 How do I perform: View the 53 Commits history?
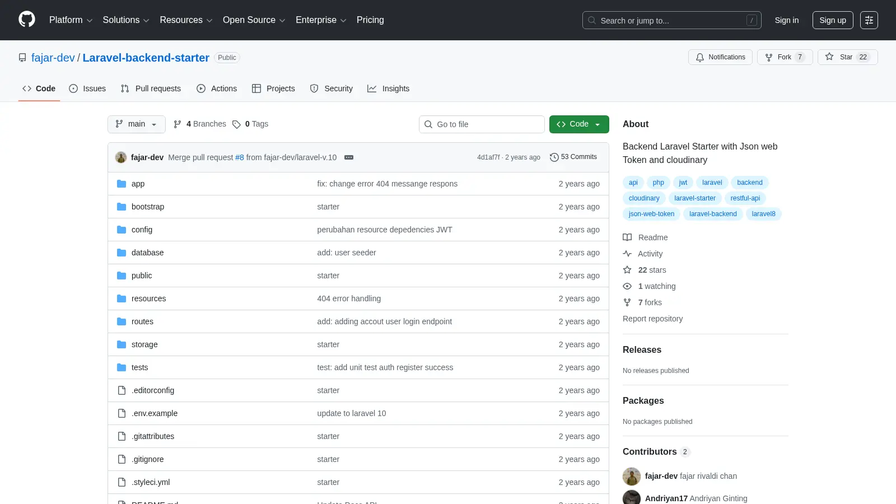(x=573, y=157)
